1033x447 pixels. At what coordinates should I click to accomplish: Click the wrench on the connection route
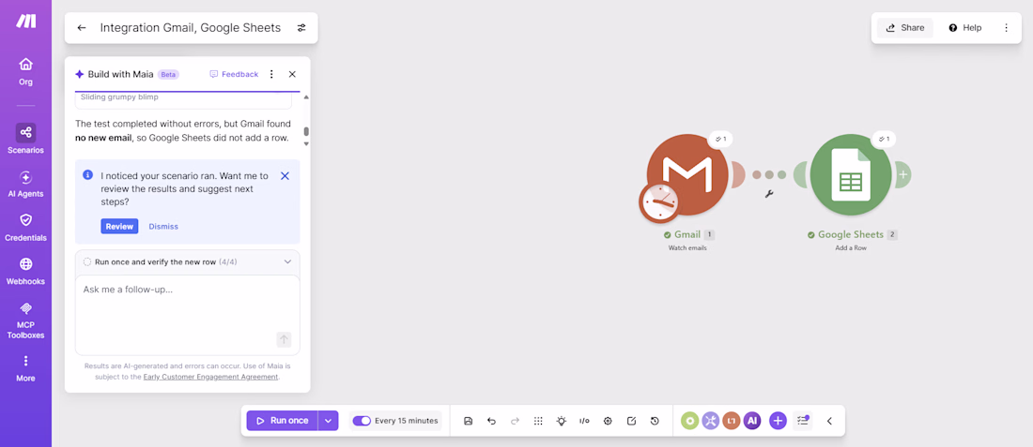(768, 194)
